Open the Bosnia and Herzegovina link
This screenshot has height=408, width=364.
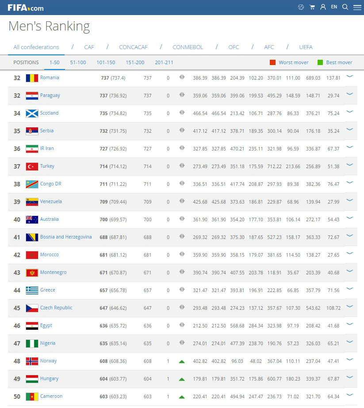66,237
